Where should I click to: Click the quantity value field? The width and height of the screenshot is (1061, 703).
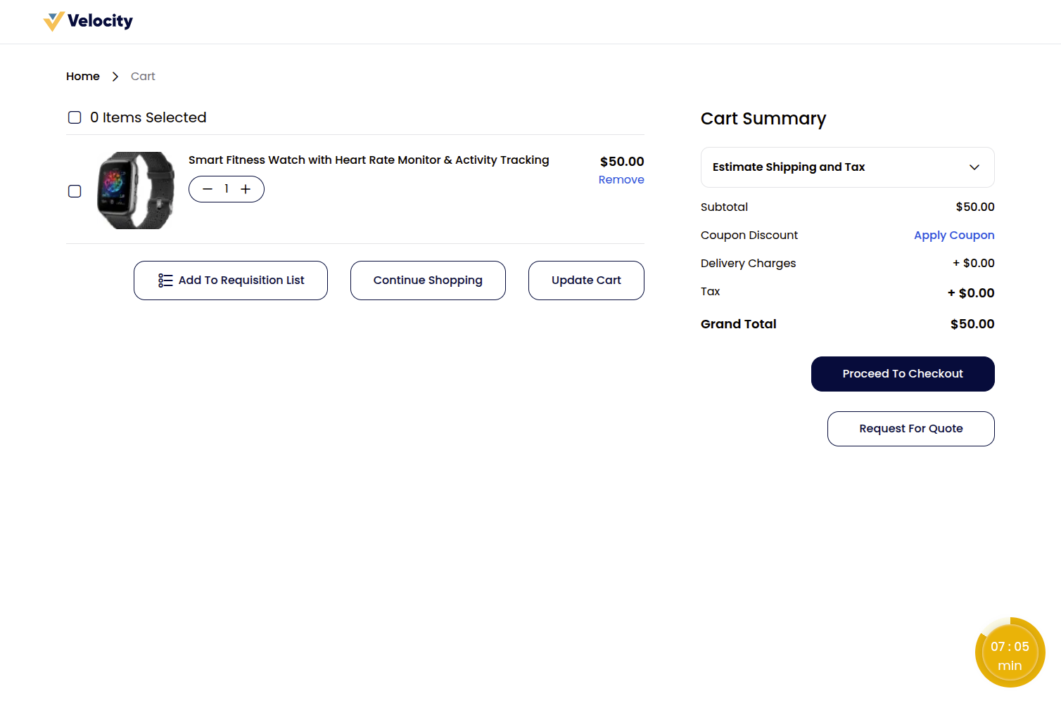point(227,189)
